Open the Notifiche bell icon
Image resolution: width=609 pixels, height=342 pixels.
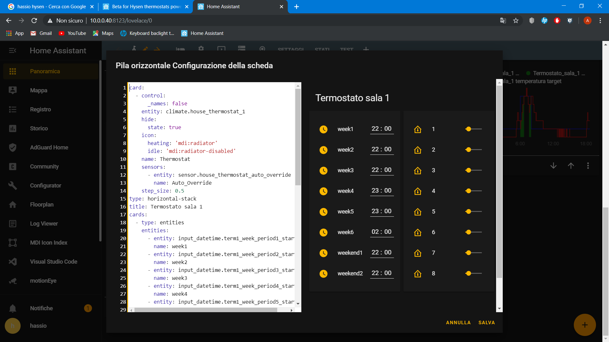coord(13,308)
